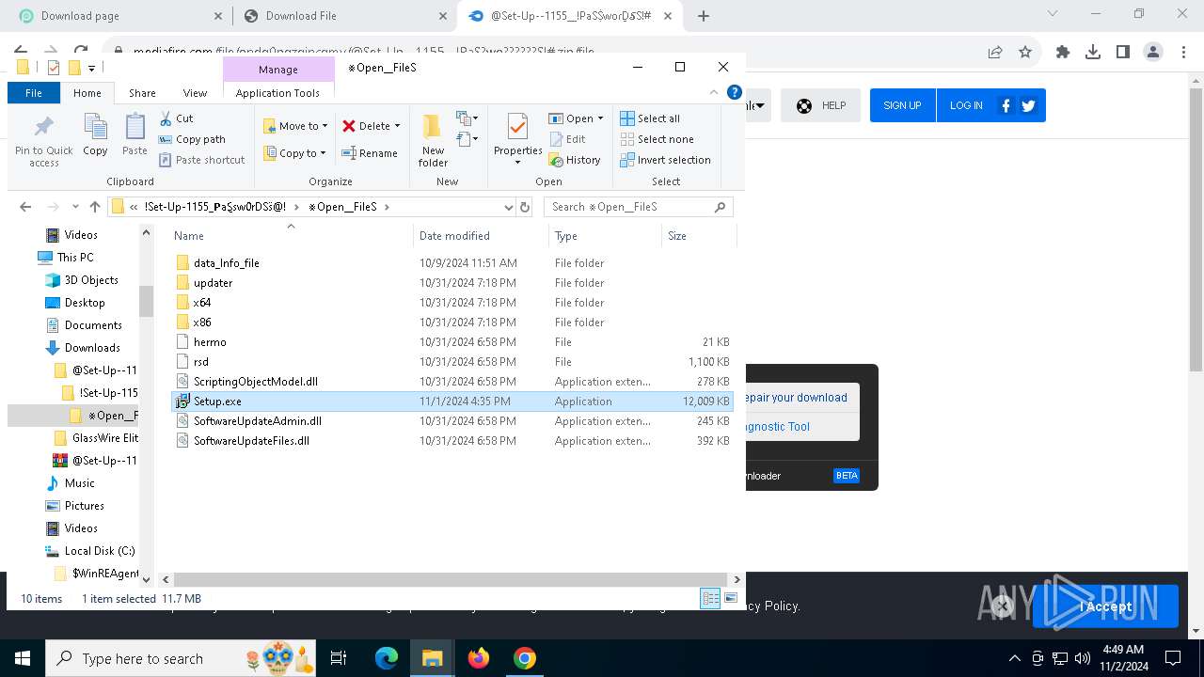Open the Copy to dropdown

(295, 153)
